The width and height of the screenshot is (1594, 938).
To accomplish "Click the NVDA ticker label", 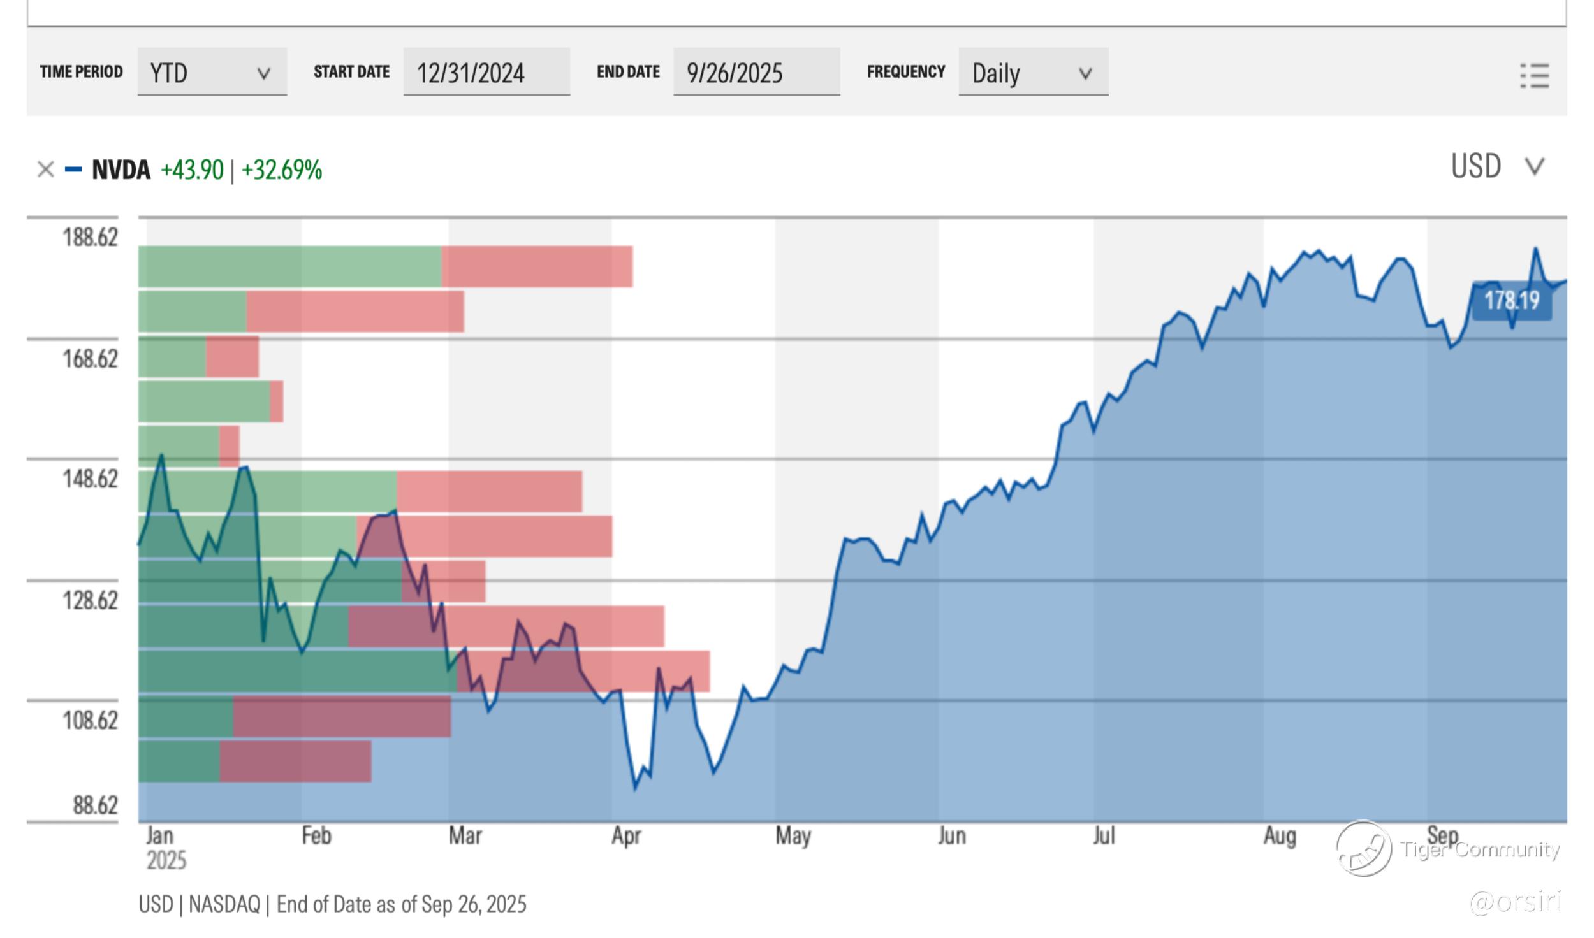I will tap(121, 170).
